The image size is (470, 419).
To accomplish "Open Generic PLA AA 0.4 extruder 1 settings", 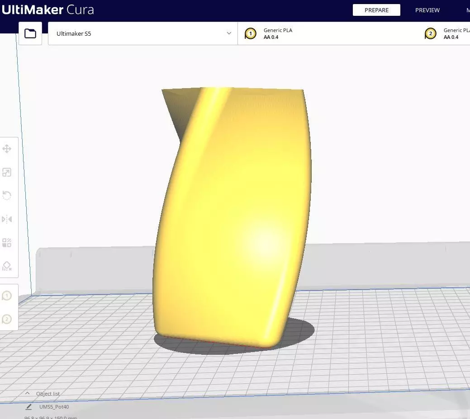I will click(x=328, y=33).
